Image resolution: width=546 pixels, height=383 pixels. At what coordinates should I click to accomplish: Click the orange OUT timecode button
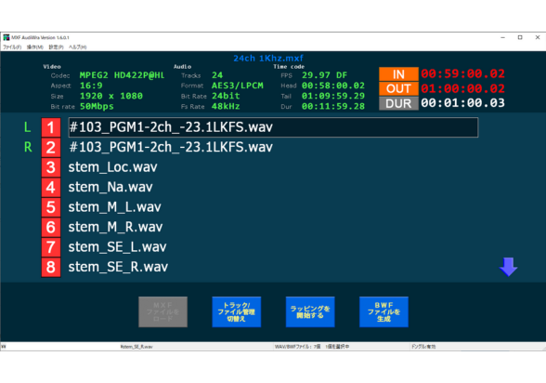coord(398,88)
